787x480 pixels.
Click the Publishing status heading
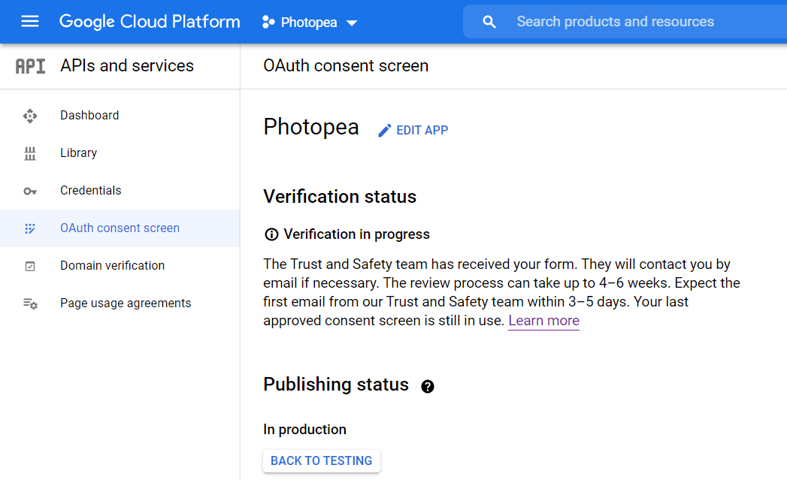pyautogui.click(x=336, y=385)
